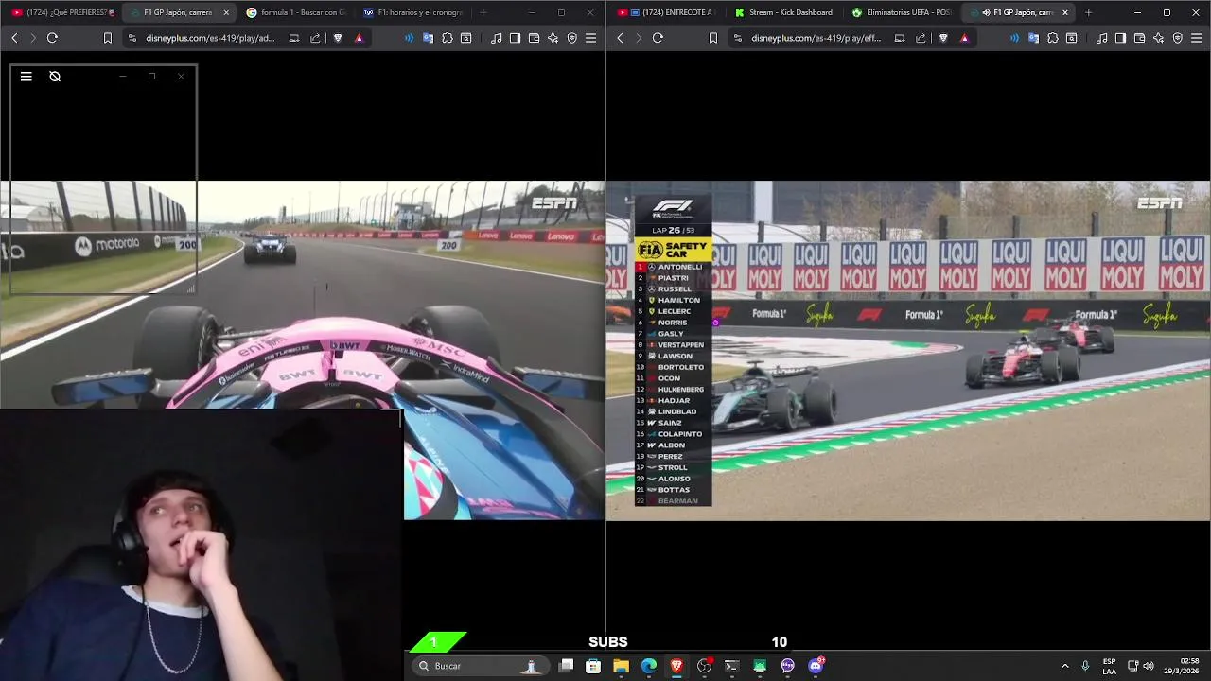The width and height of the screenshot is (1211, 681).
Task: Open the media playlist note icon in right browser
Action: tap(1102, 38)
